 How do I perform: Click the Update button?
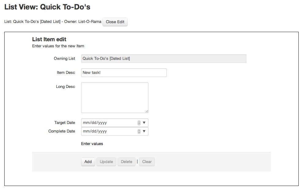point(106,162)
